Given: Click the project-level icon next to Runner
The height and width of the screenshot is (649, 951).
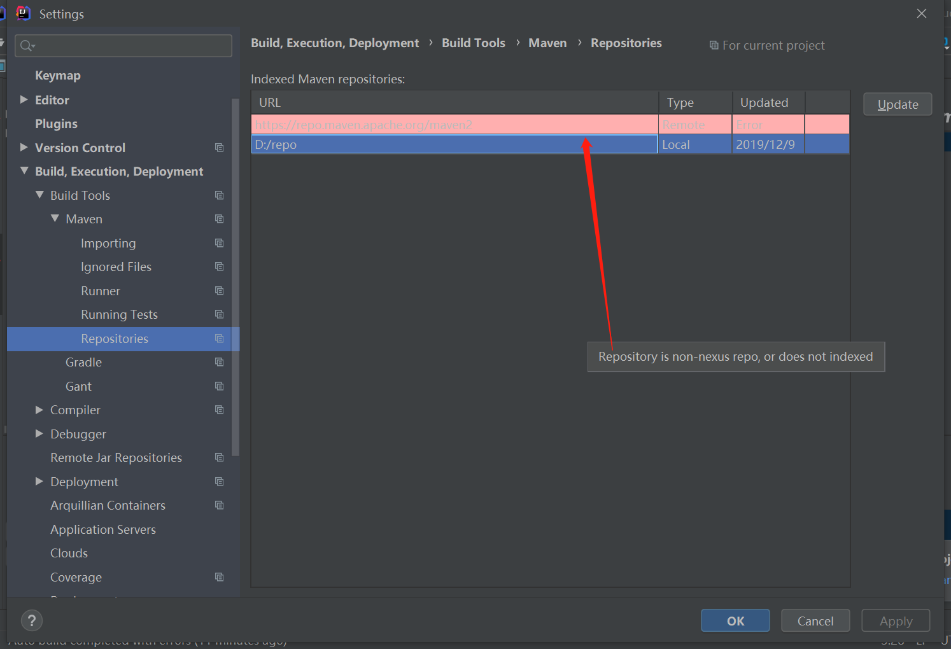Looking at the screenshot, I should [x=220, y=291].
